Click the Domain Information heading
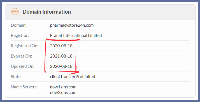This screenshot has width=200, height=102. coord(47,12)
